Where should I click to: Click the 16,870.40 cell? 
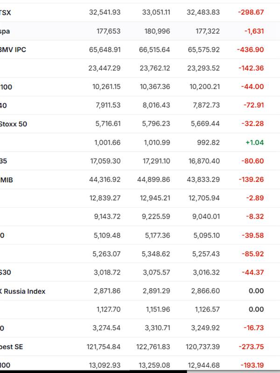(204, 161)
